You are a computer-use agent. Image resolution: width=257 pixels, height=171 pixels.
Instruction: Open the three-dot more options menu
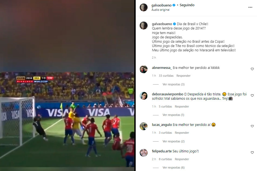(x=250, y=7)
